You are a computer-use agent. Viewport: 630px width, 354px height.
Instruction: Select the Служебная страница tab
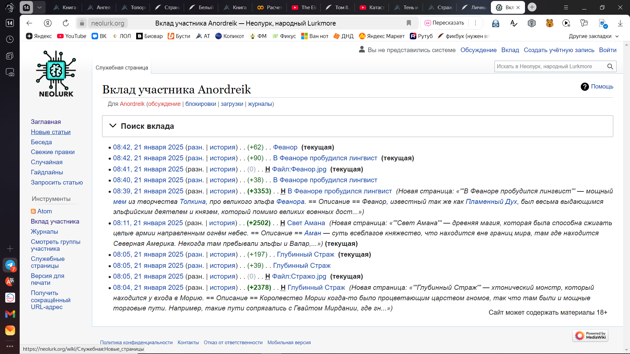122,68
